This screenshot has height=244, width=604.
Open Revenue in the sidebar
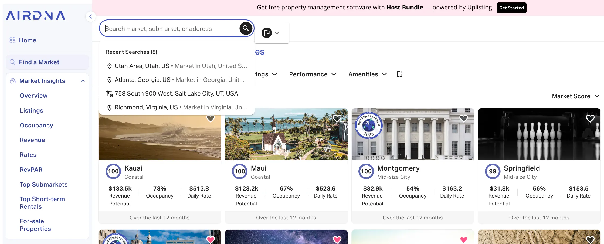pos(32,140)
